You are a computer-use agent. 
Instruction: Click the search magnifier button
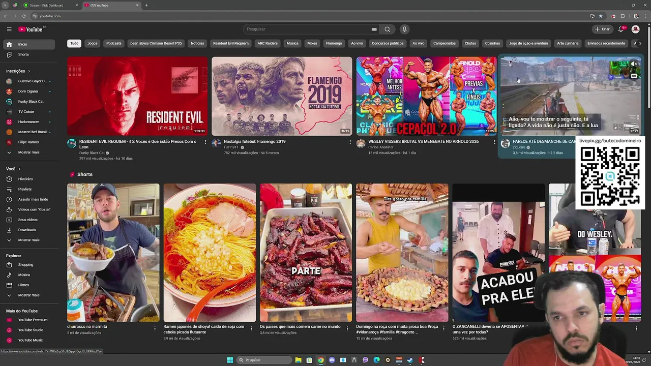click(387, 29)
